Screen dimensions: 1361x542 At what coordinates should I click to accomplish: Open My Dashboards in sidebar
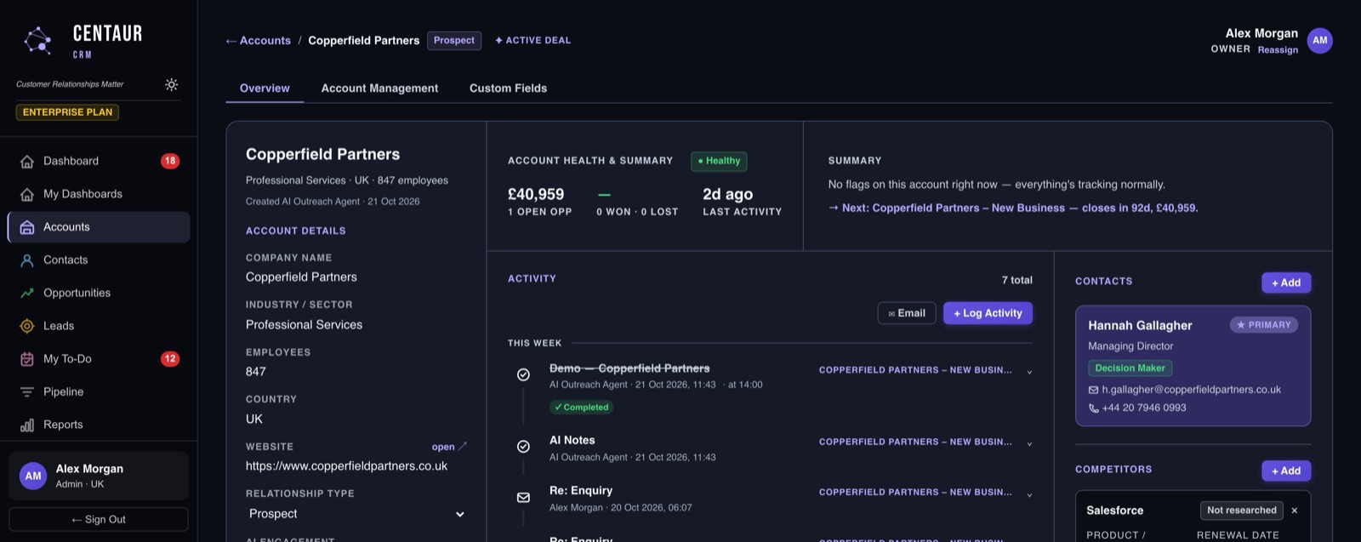tap(99, 194)
